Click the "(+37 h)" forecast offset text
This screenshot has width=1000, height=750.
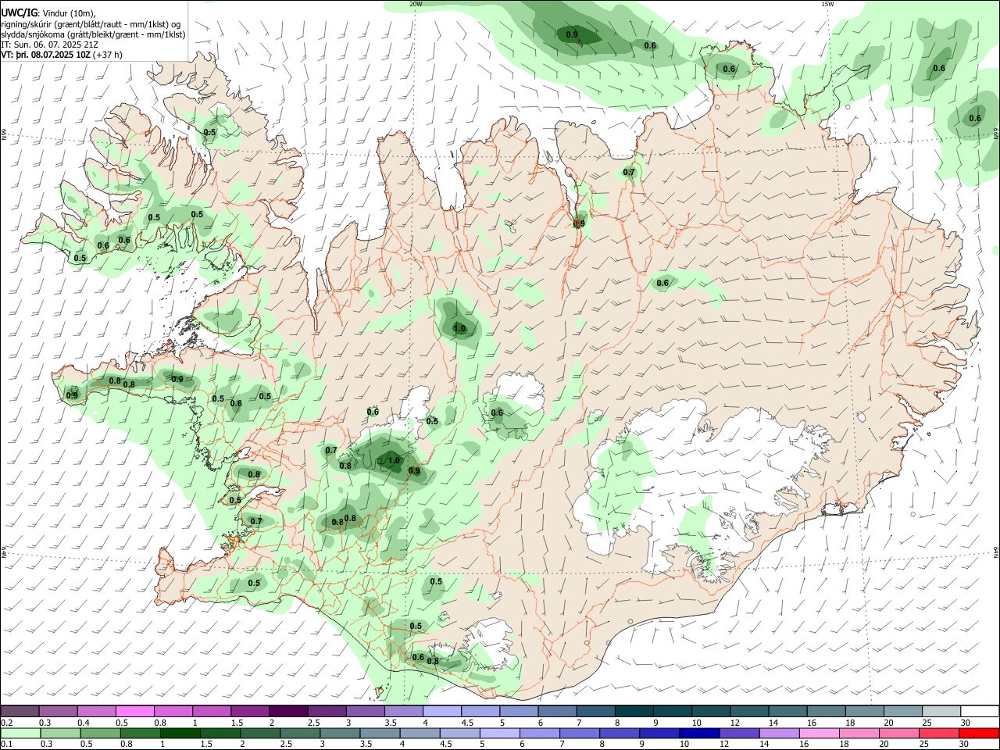tap(108, 55)
